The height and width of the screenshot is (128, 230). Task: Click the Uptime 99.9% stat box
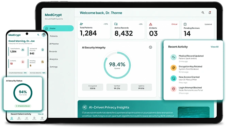(141, 87)
